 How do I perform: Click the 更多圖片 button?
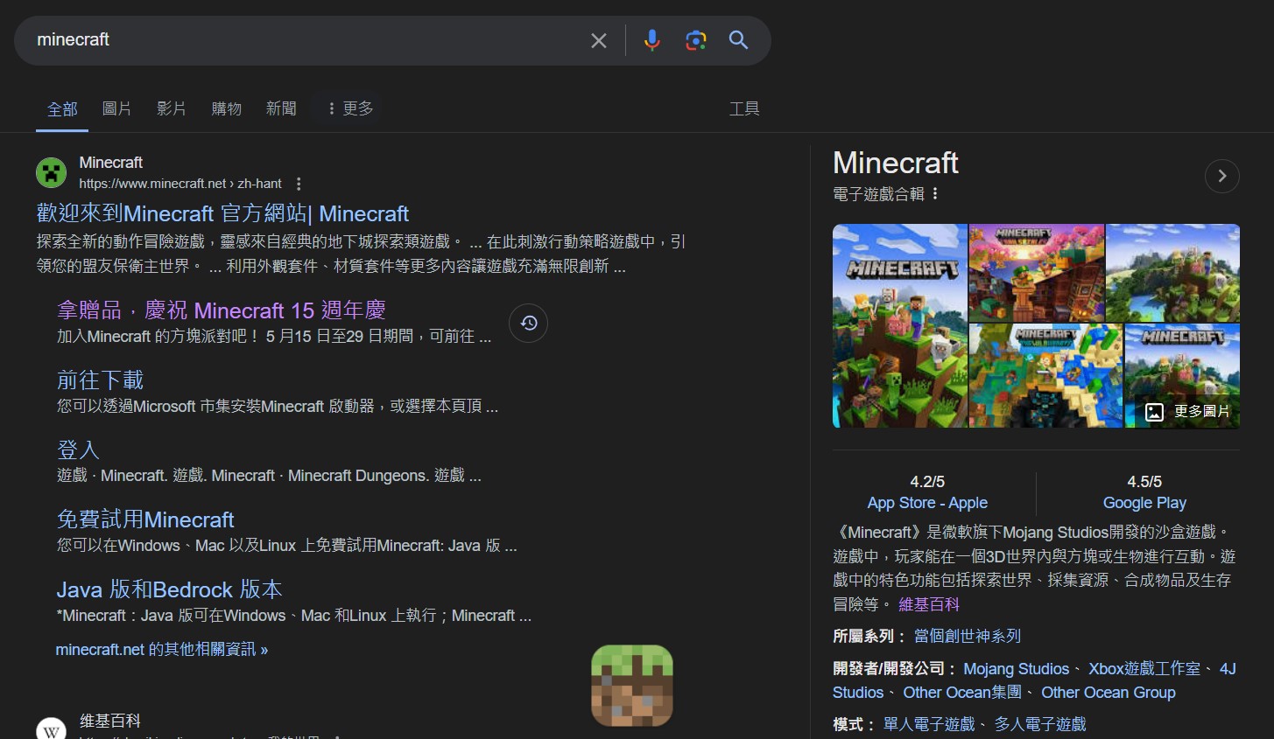point(1188,411)
